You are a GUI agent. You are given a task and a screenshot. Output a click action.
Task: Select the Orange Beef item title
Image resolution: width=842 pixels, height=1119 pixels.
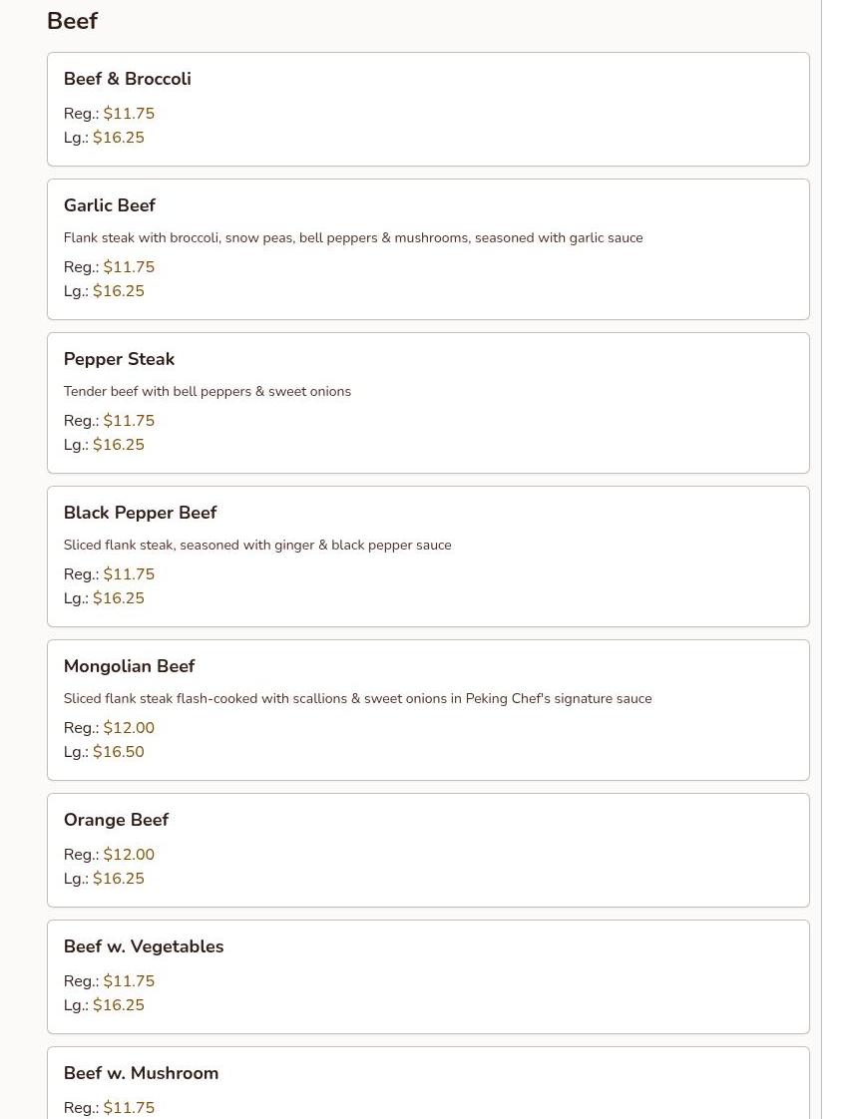pos(116,820)
